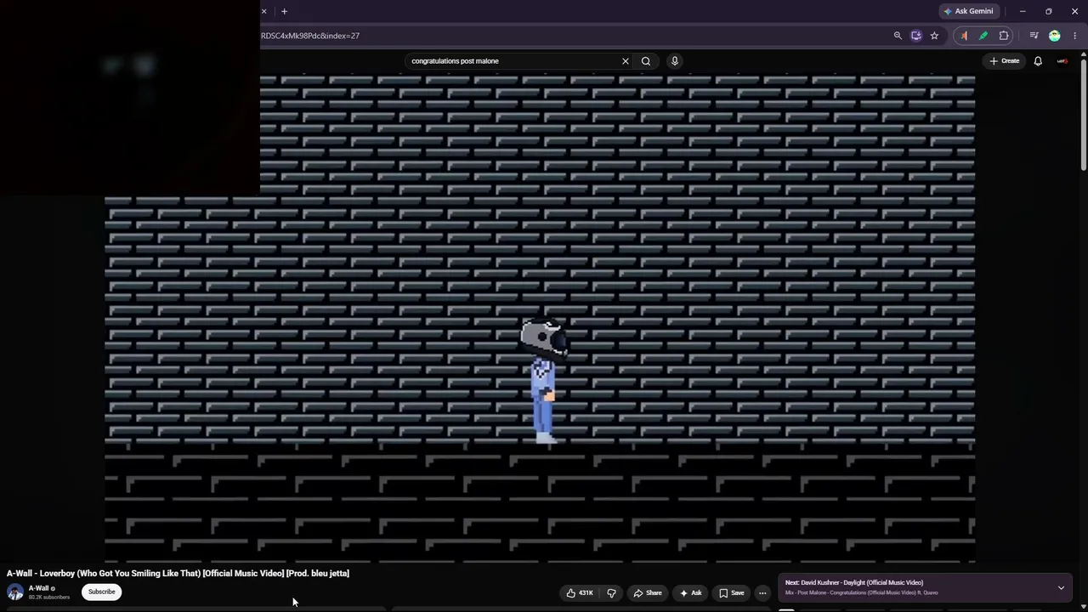Viewport: 1088px width, 612px height.
Task: Click the Ask button under the video
Action: [690, 593]
